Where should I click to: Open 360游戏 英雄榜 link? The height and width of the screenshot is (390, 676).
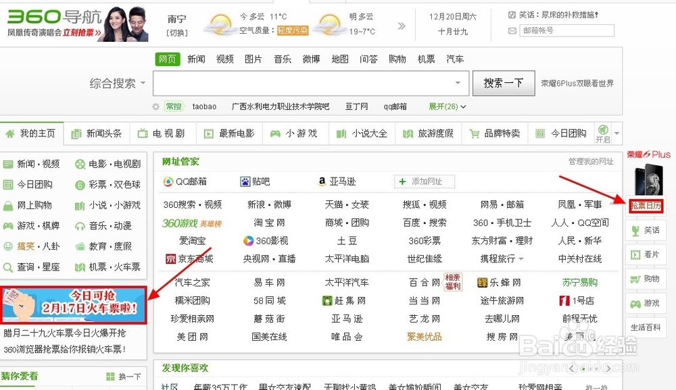(192, 223)
